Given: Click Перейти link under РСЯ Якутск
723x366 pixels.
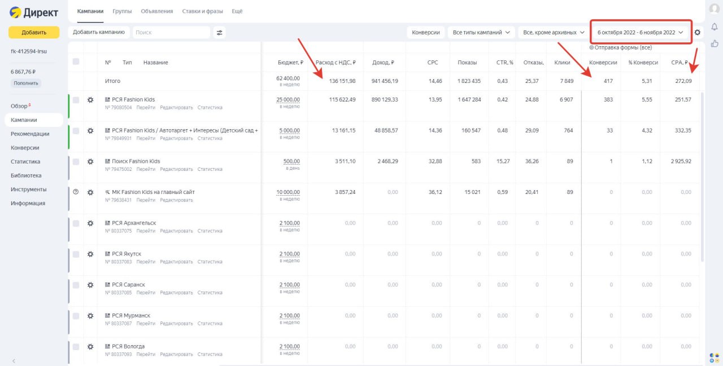Looking at the screenshot, I should (146, 262).
